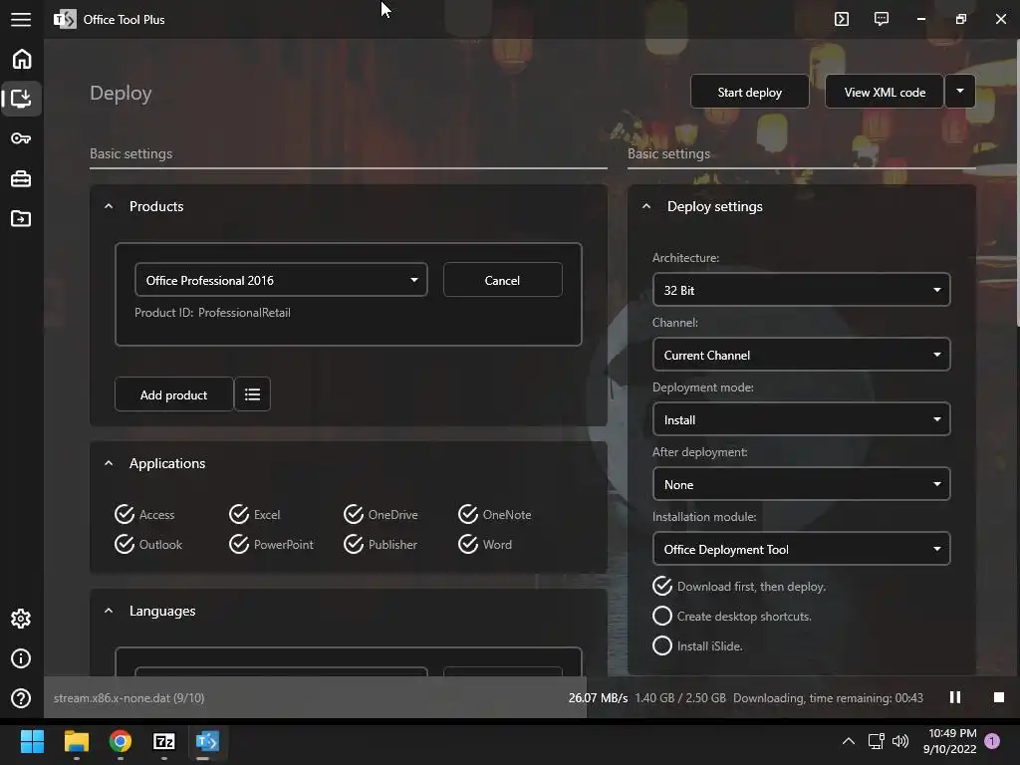This screenshot has height=765, width=1020.
Task: Cancel the product selection
Action: pyautogui.click(x=502, y=280)
